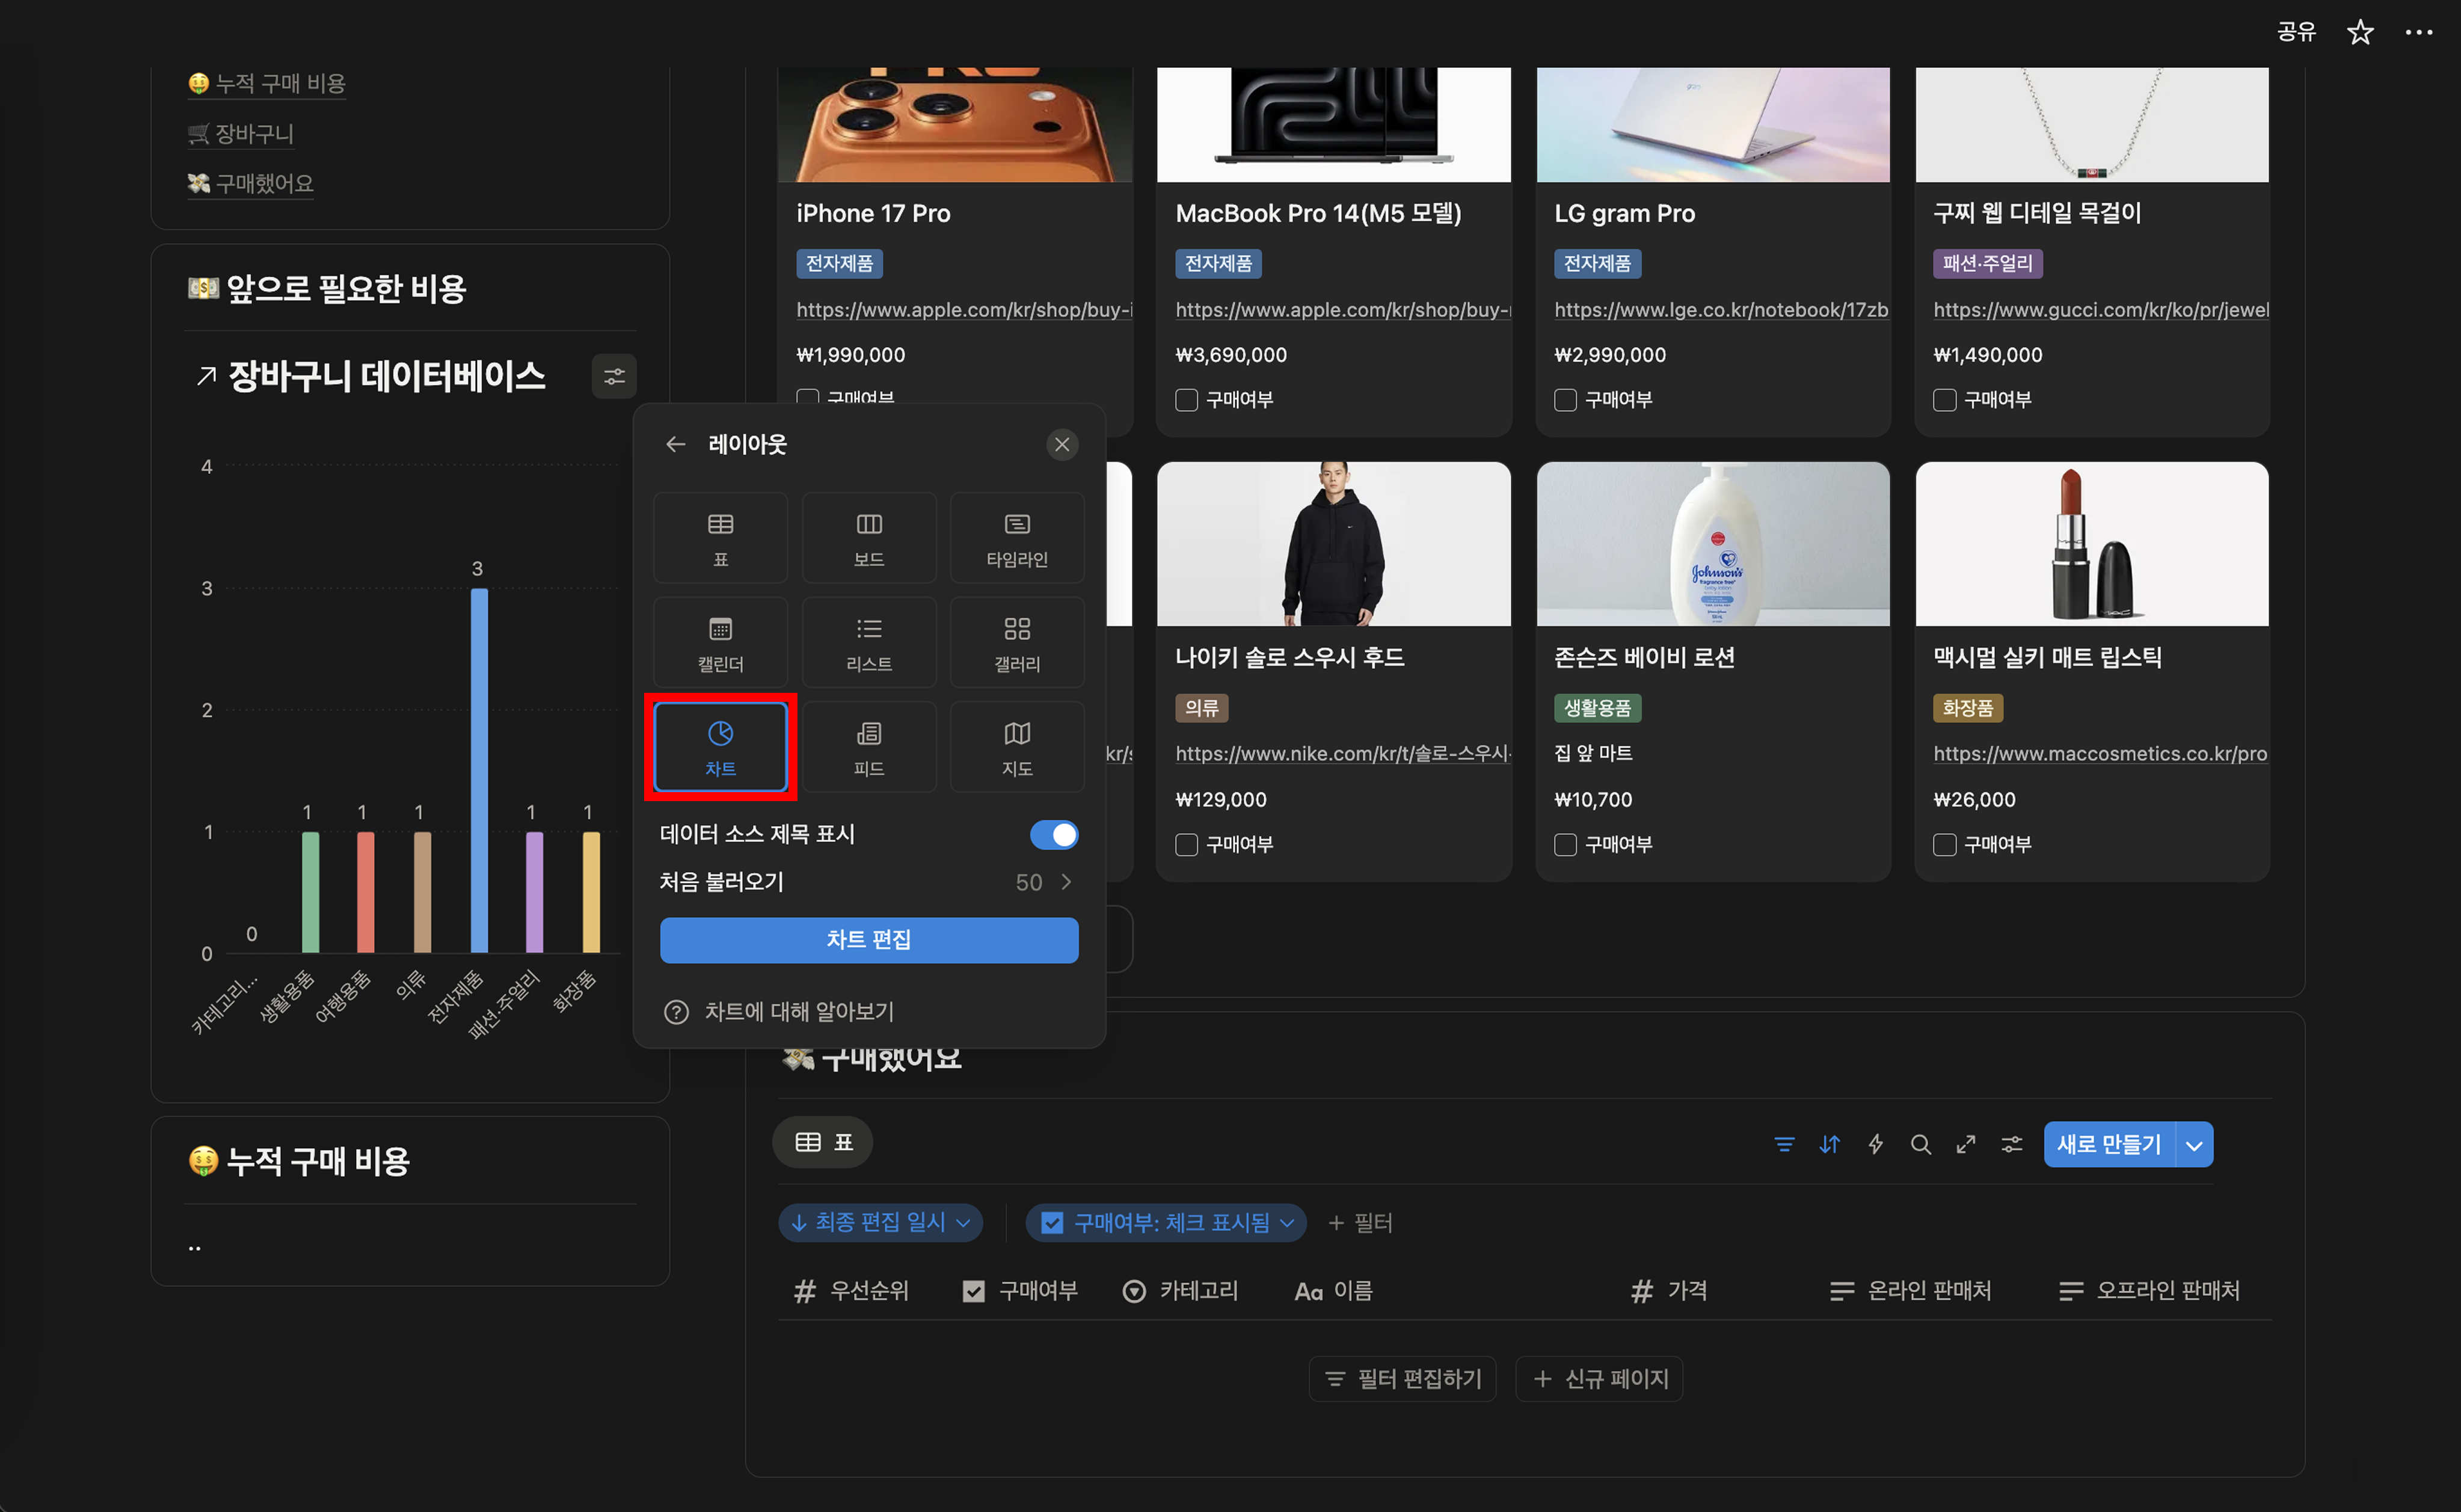Viewport: 2461px width, 1512px height.
Task: Open the three-dots page menu
Action: click(2418, 32)
